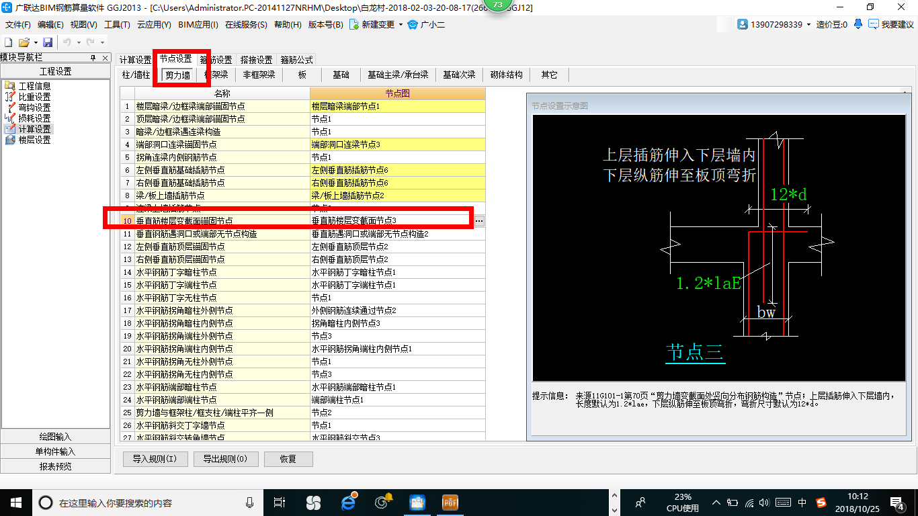The height and width of the screenshot is (516, 918).
Task: Switch to the 箍筋公式 tab
Action: 297,60
